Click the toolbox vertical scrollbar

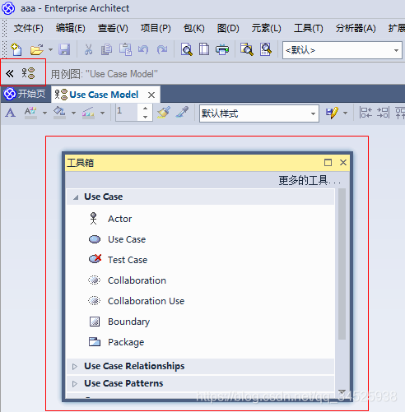(x=342, y=264)
